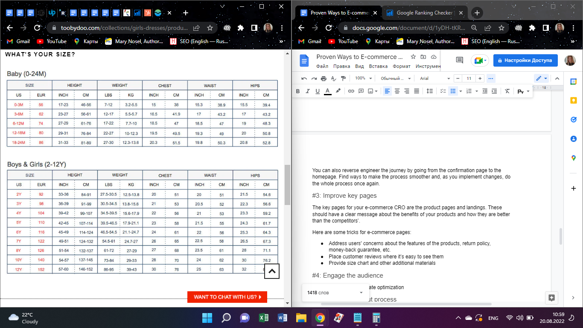Open the Формат menu in Docs
The height and width of the screenshot is (328, 583).
click(402, 66)
